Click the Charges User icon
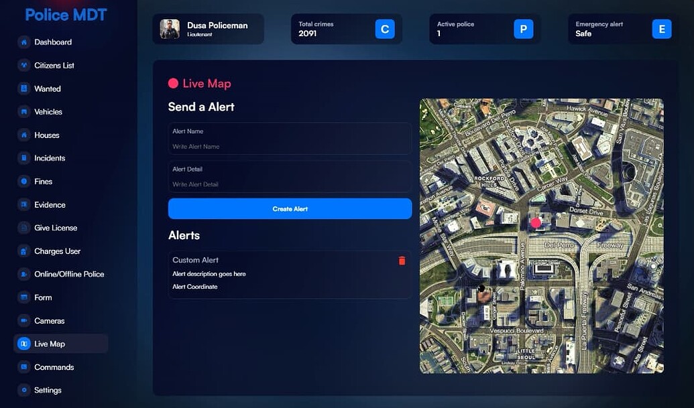Image resolution: width=694 pixels, height=408 pixels. tap(23, 251)
